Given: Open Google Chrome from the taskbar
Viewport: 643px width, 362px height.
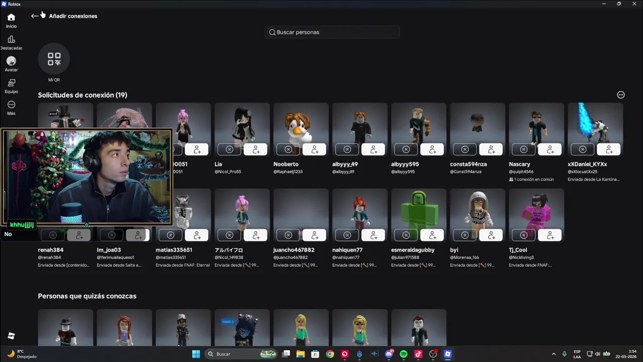Looking at the screenshot, I should pos(330,354).
